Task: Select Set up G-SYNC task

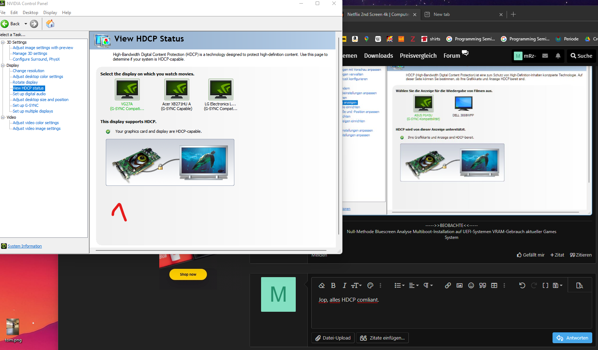Action: pyautogui.click(x=26, y=105)
